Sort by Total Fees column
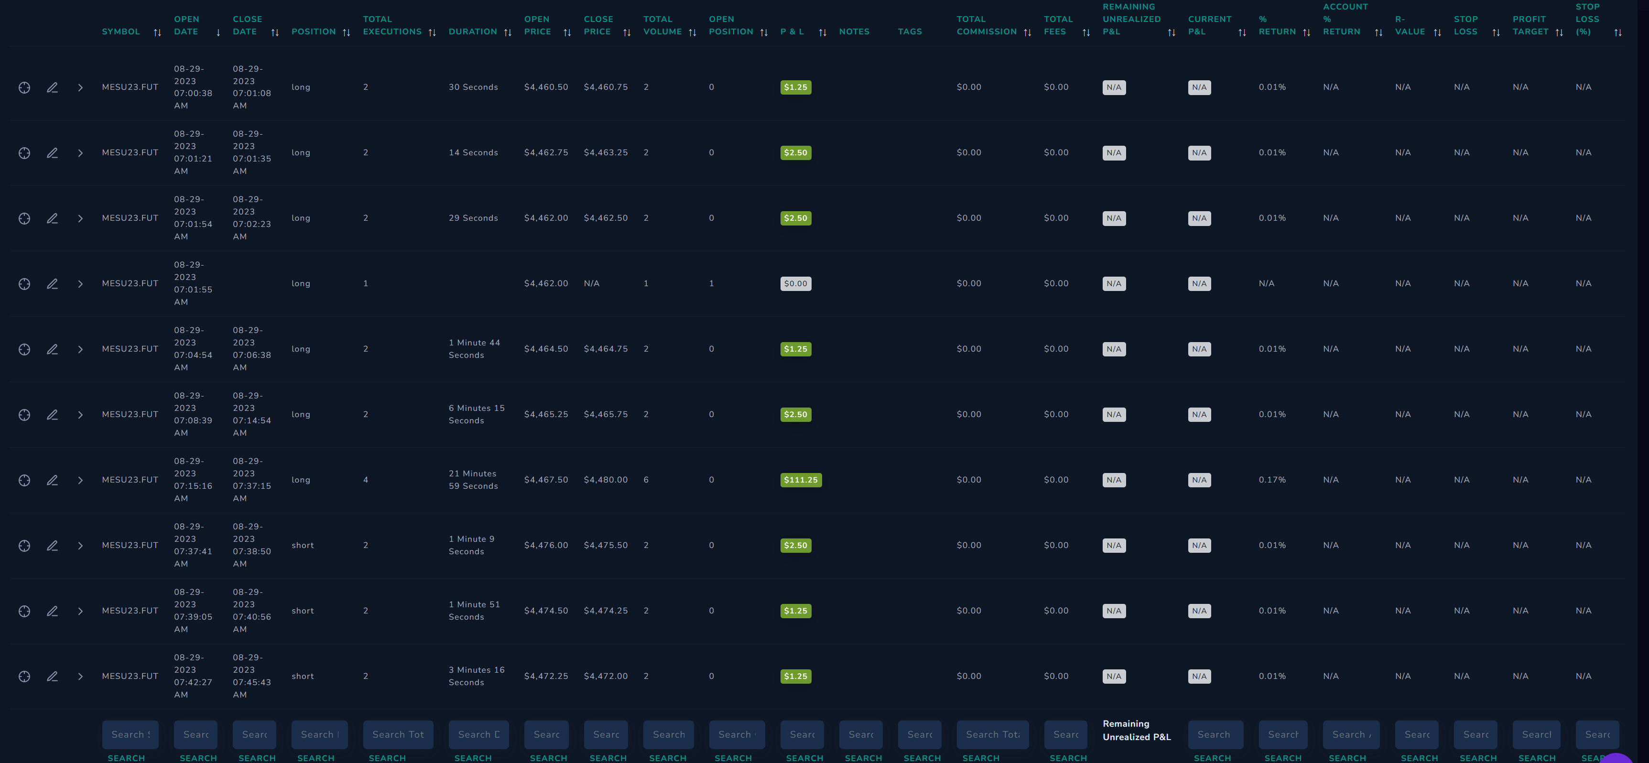The height and width of the screenshot is (763, 1649). pos(1086,32)
